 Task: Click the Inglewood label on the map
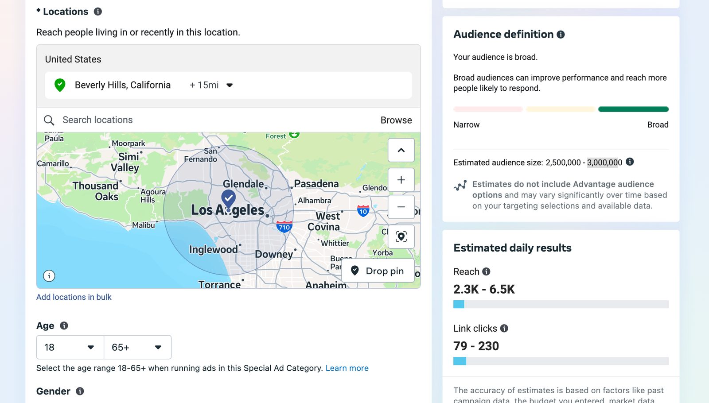click(x=214, y=250)
